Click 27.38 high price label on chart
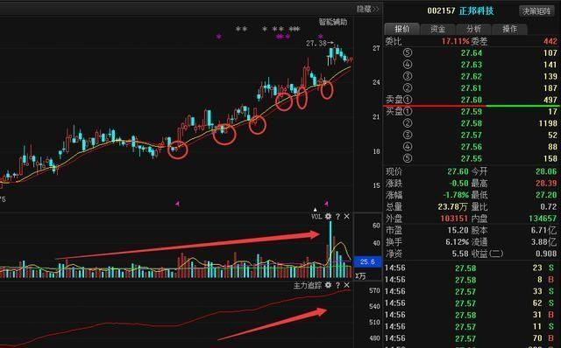Screen dimensions: 561x348 point(316,43)
